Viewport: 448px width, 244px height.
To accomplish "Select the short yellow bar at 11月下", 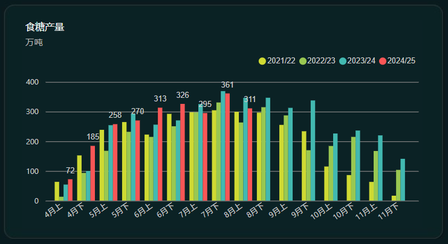I will click(394, 198).
